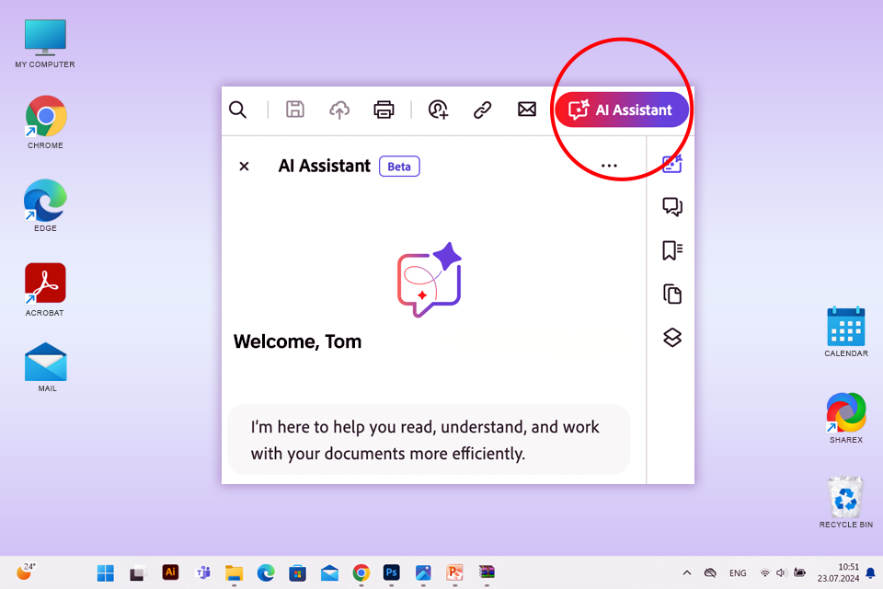Screen dimensions: 883x589
Task: Open Task View from the taskbar
Action: click(x=137, y=573)
